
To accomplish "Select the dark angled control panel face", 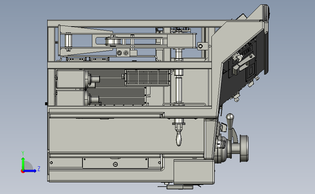I will tap(241, 68).
